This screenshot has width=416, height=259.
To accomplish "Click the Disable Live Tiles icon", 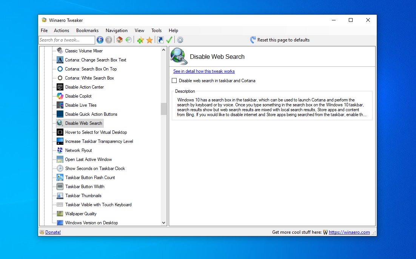I will click(x=60, y=105).
